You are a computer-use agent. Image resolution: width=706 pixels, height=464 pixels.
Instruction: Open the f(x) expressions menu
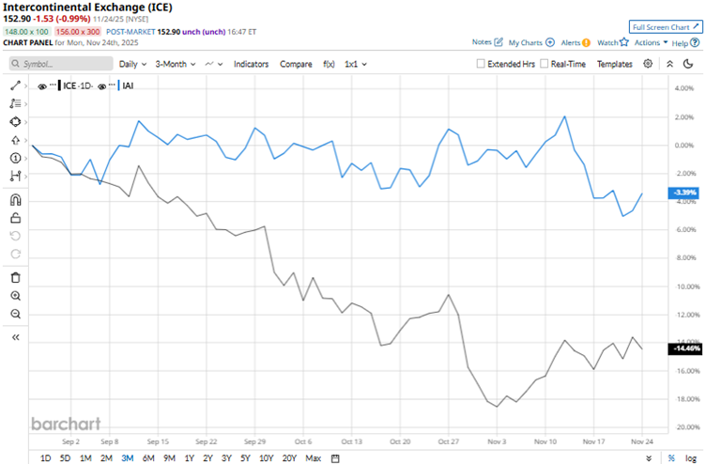(x=329, y=64)
